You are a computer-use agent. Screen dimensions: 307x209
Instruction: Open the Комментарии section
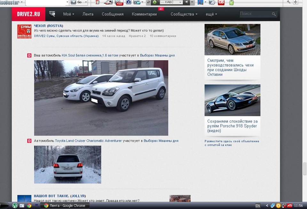click(x=144, y=14)
